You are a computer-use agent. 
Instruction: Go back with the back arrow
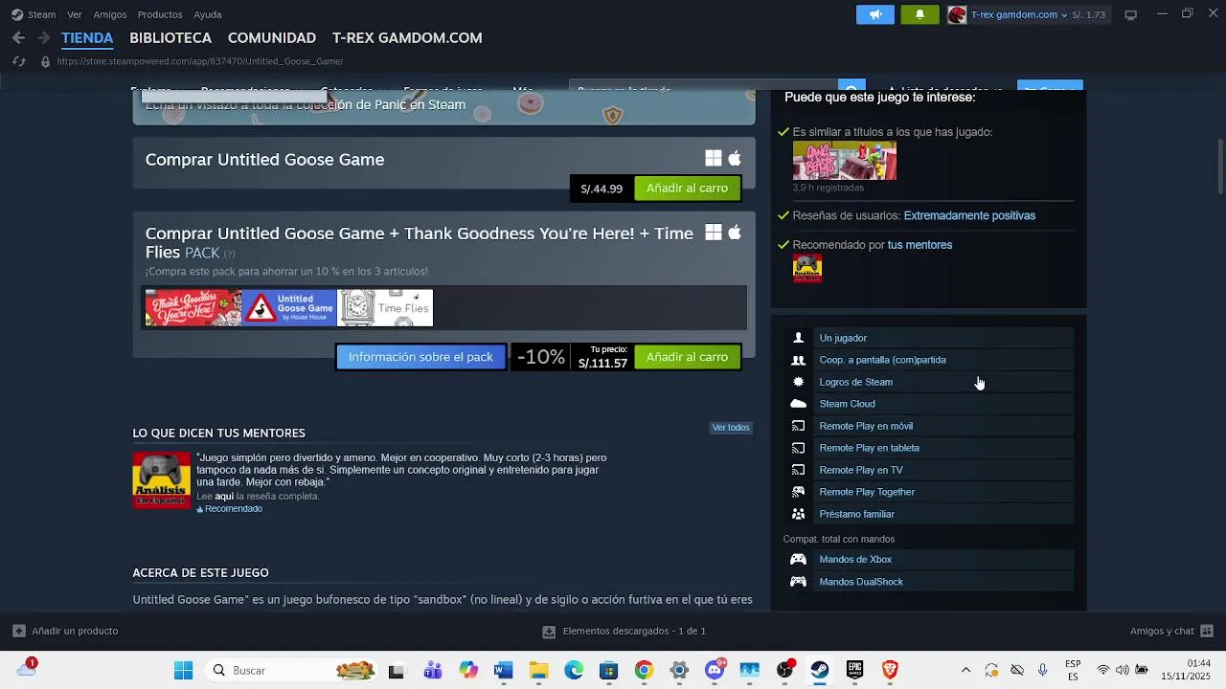18,38
